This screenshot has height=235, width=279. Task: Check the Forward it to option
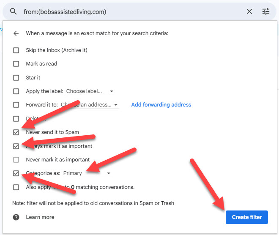[16, 105]
